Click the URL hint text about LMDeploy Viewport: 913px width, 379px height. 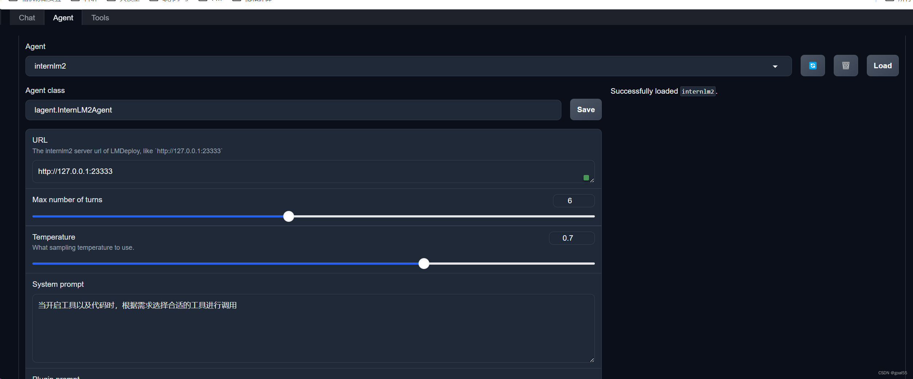pyautogui.click(x=127, y=151)
